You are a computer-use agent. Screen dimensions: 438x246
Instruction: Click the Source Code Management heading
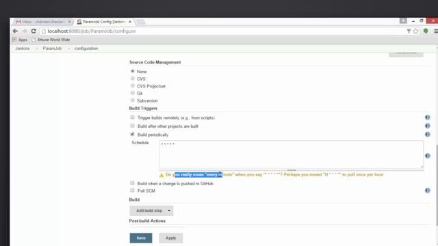155,62
